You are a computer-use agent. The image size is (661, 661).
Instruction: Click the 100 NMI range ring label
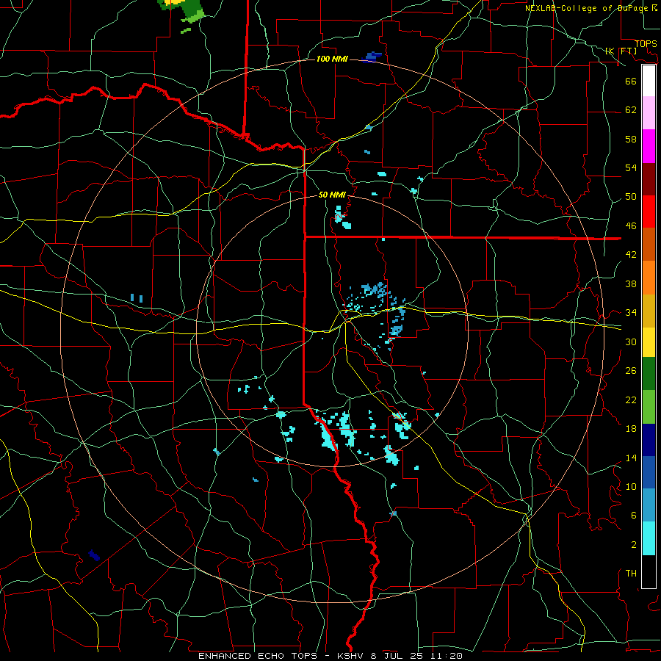point(332,59)
